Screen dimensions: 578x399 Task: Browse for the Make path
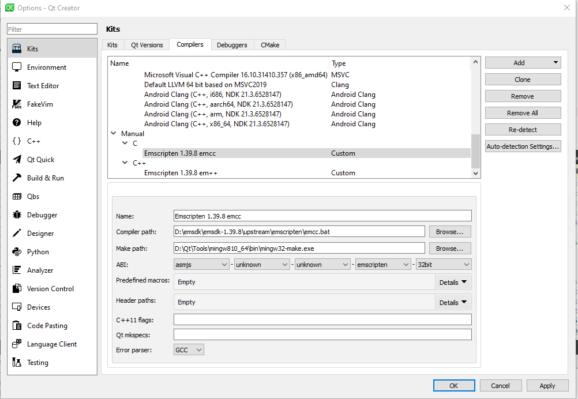449,248
